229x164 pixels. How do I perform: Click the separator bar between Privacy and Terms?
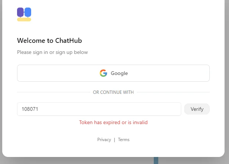coord(114,140)
